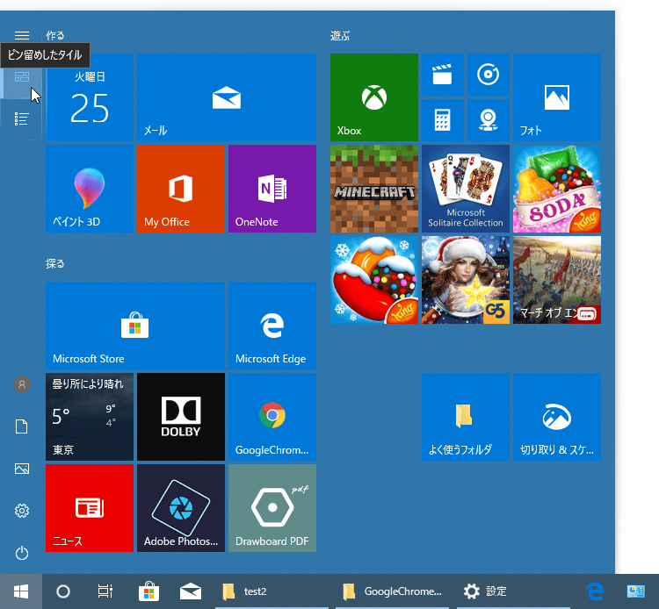Launch the GoogleChrome tile
The width and height of the screenshot is (659, 609).
(272, 417)
